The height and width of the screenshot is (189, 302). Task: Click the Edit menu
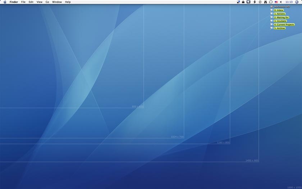tap(31, 2)
